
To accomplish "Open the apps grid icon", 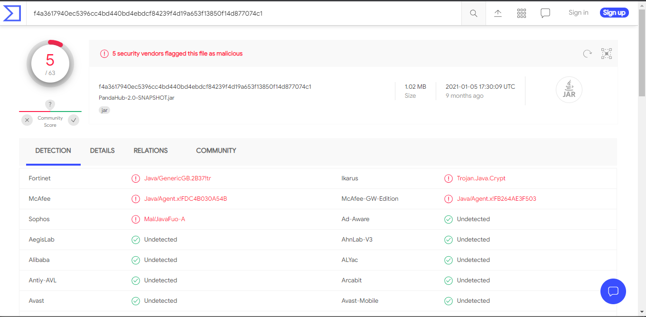I will [x=522, y=13].
